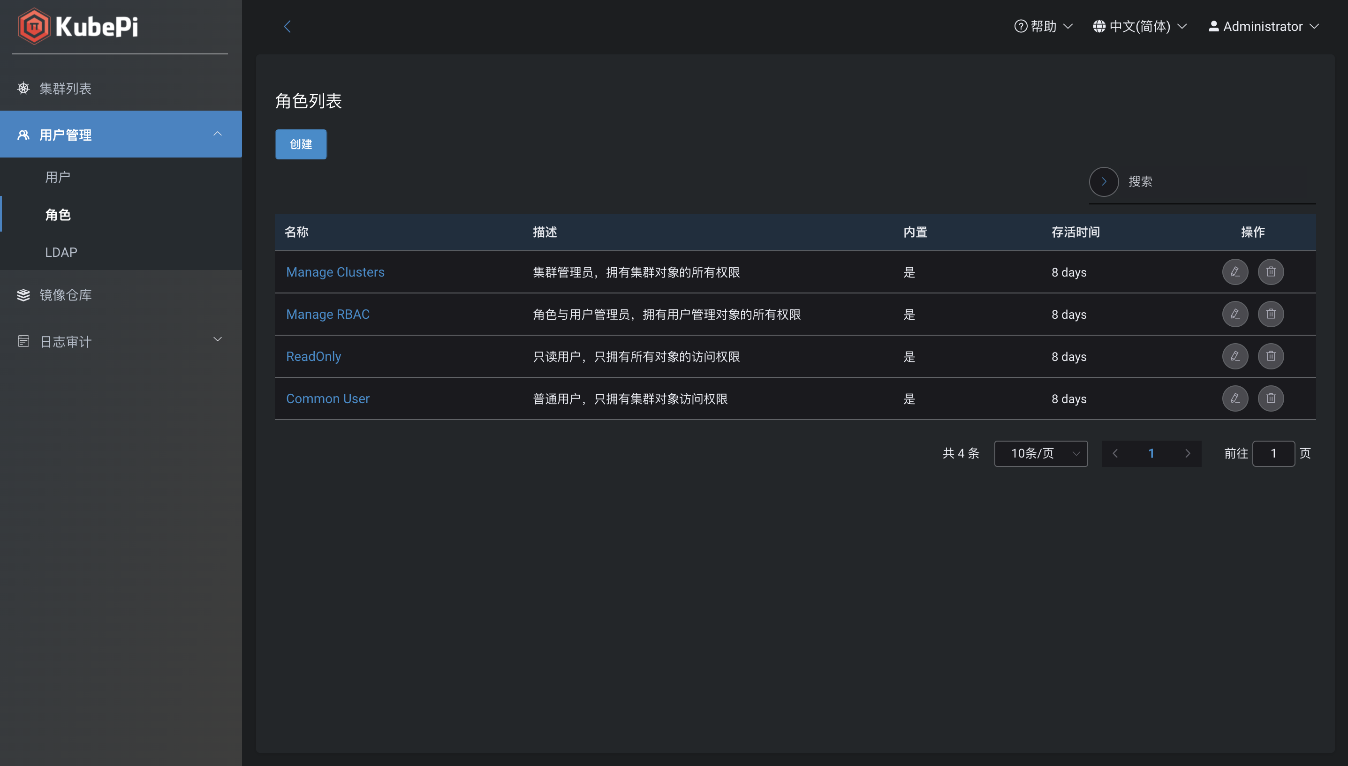Image resolution: width=1348 pixels, height=766 pixels.
Task: Edit the Manage Clusters role with pencil icon
Action: coord(1235,272)
